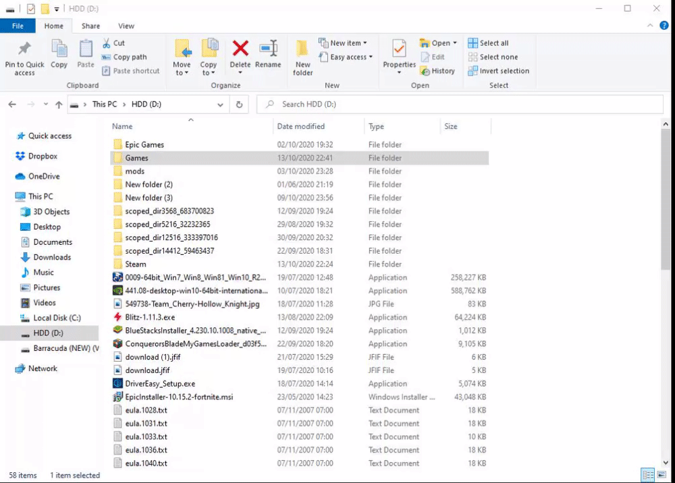The height and width of the screenshot is (483, 675).
Task: Sort by the Name column header
Action: click(191, 126)
